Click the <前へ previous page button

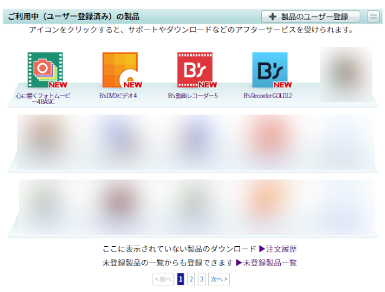[163, 279]
